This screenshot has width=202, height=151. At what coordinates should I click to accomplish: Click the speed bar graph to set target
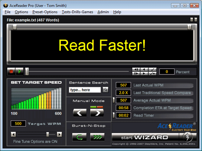[x=36, y=98]
